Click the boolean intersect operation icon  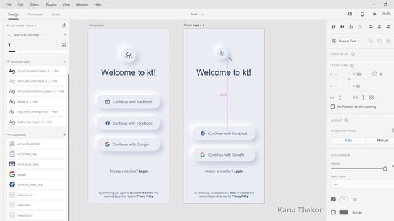(388, 41)
